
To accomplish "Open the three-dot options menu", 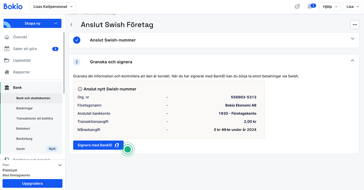I will click(x=355, y=24).
